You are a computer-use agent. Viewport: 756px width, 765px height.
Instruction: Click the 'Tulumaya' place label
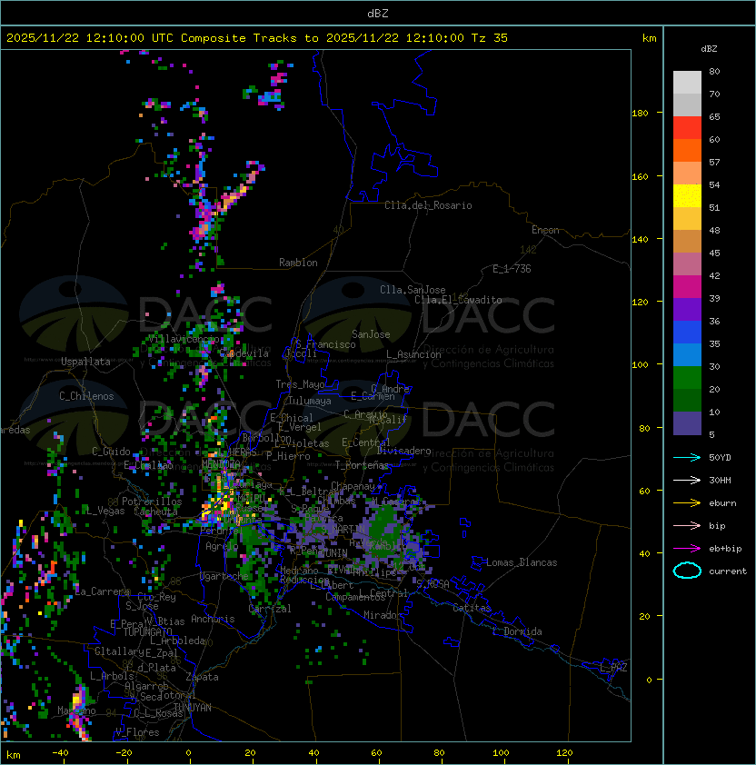click(x=310, y=401)
